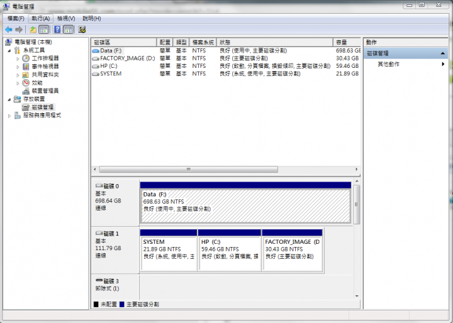Click the 裝置管理員 icon
This screenshot has width=453, height=323.
pos(26,91)
